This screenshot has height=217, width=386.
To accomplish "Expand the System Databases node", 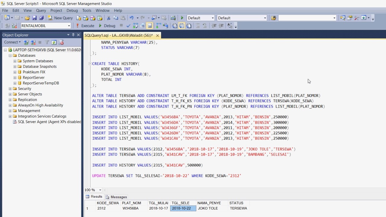I will click(x=15, y=61).
